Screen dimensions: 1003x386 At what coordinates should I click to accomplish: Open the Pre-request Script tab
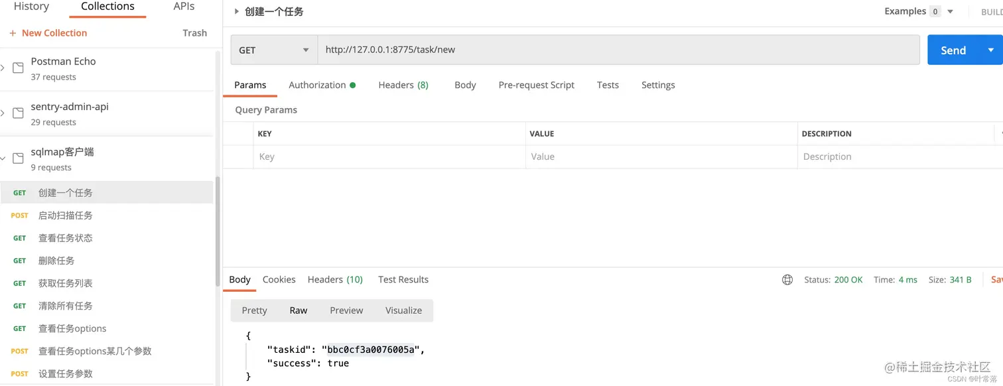click(537, 85)
